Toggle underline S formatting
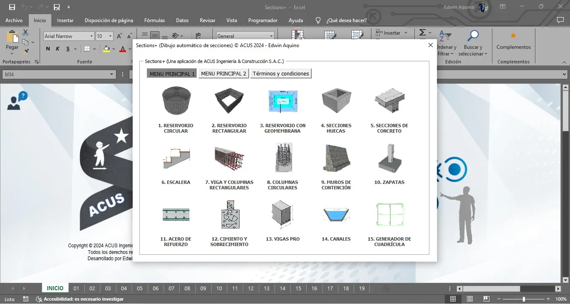The image size is (570, 304). click(68, 49)
